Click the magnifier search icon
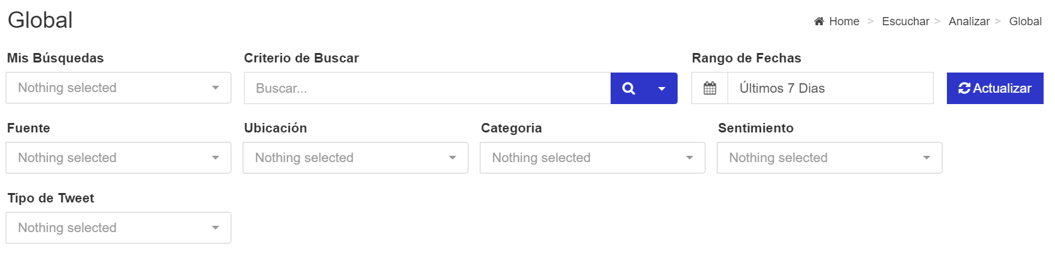Image resolution: width=1055 pixels, height=275 pixels. point(628,88)
